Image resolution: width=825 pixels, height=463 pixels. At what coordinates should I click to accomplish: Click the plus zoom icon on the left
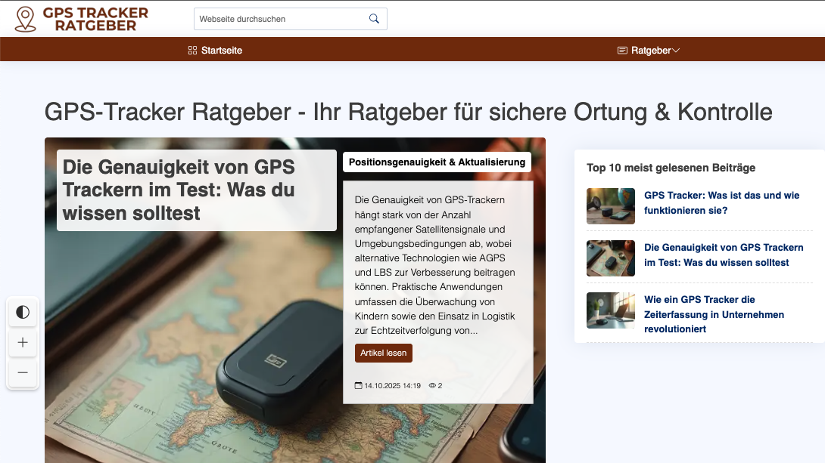coord(23,342)
